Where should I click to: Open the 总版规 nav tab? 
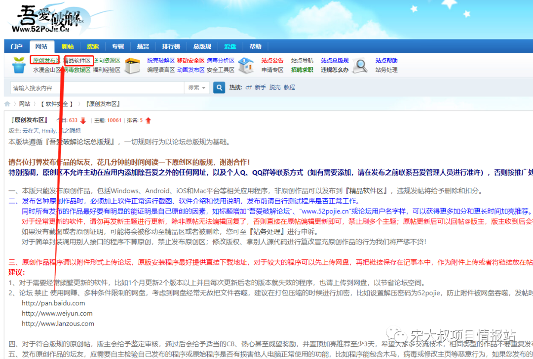click(202, 46)
